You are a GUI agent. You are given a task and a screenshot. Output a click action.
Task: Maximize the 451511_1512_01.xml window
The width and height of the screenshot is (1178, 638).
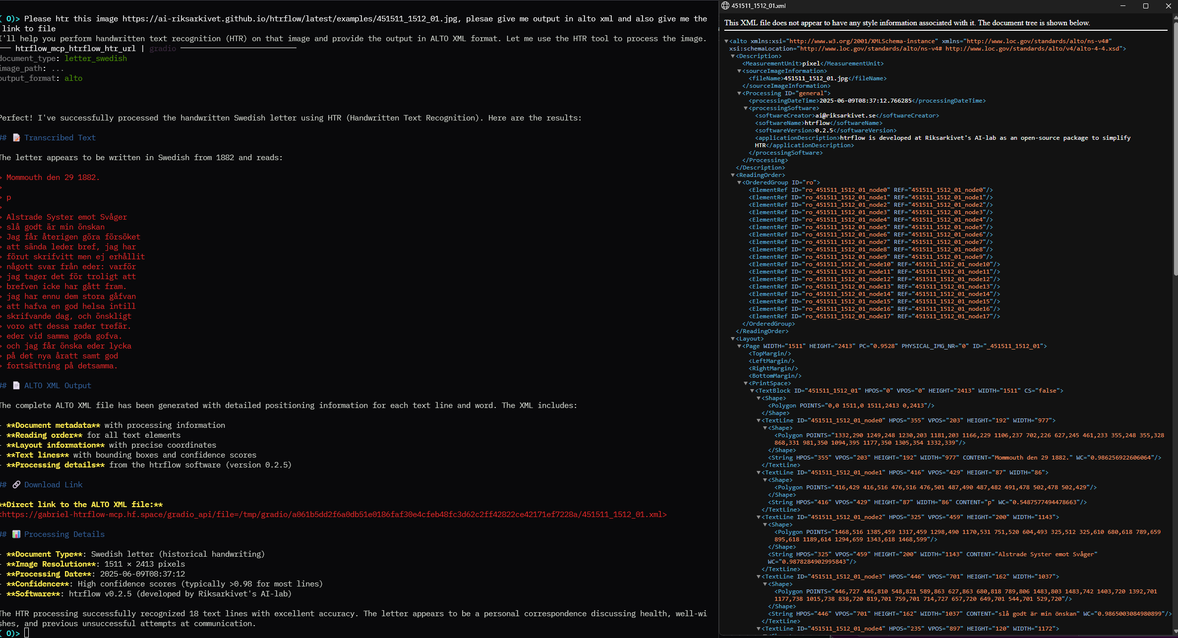click(x=1146, y=6)
